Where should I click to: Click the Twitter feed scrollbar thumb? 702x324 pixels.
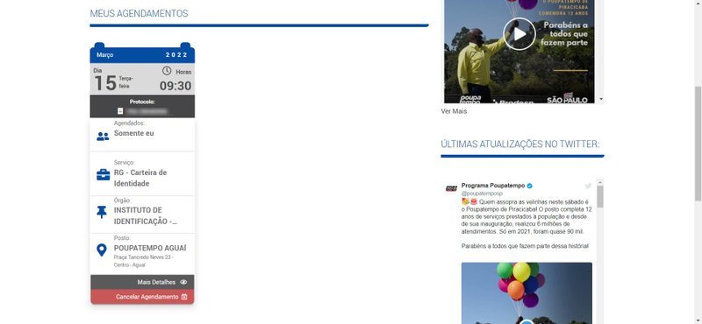600,197
